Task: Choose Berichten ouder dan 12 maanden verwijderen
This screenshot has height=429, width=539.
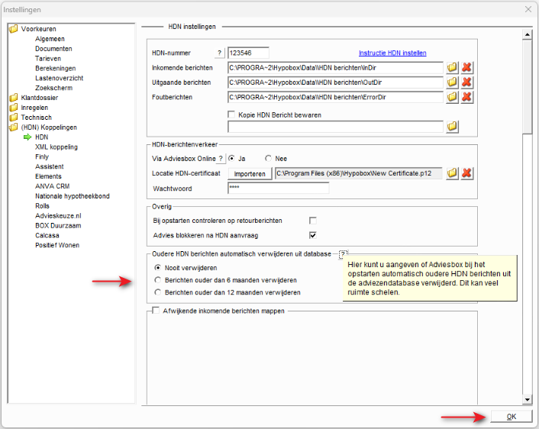Action: tap(158, 292)
